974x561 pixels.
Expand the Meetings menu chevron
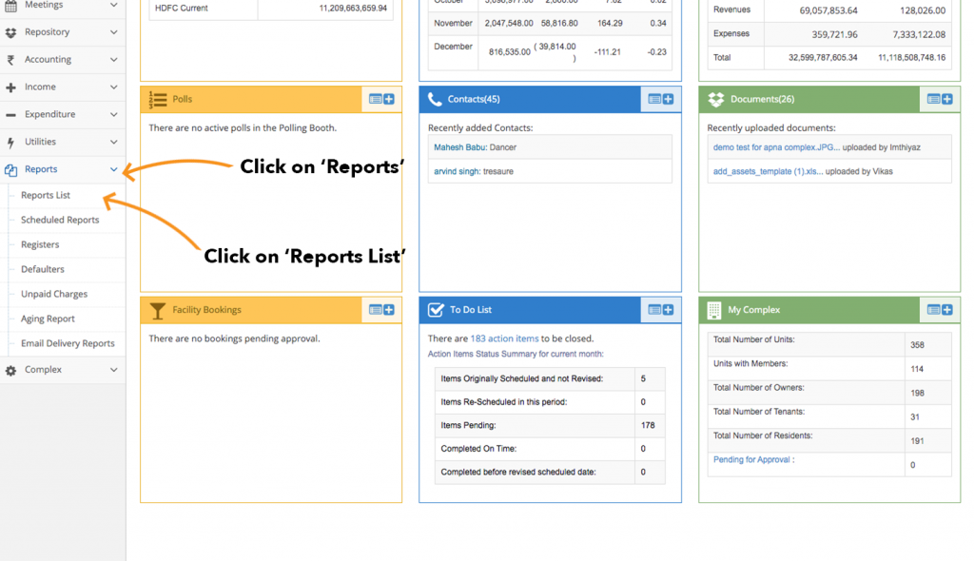(x=114, y=5)
